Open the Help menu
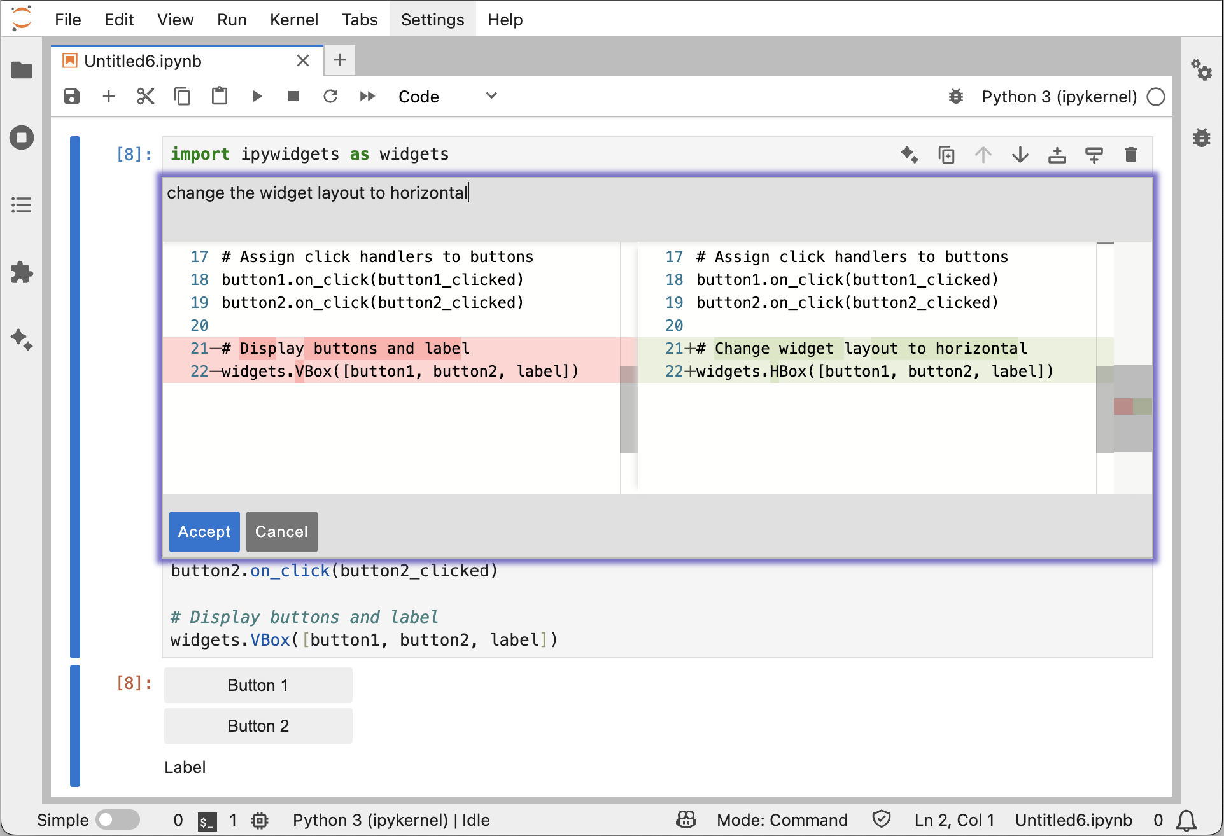This screenshot has height=836, width=1224. click(505, 20)
